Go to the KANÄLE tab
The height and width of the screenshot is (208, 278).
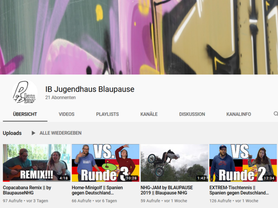coord(149,114)
